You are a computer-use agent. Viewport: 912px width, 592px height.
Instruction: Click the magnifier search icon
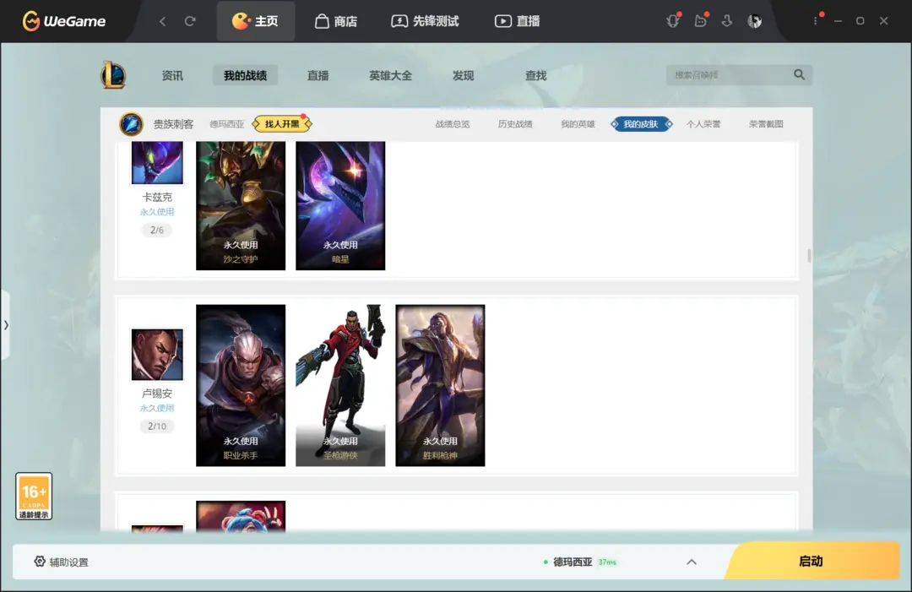point(799,74)
